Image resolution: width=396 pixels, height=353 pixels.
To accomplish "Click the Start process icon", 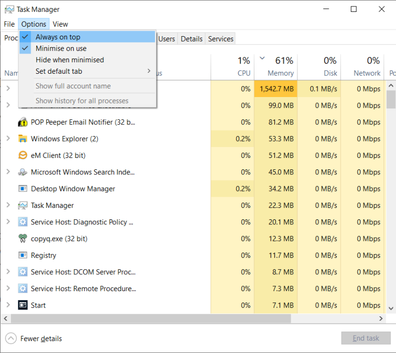I will point(23,305).
